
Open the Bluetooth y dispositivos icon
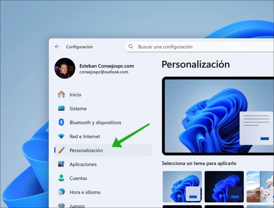coord(62,122)
